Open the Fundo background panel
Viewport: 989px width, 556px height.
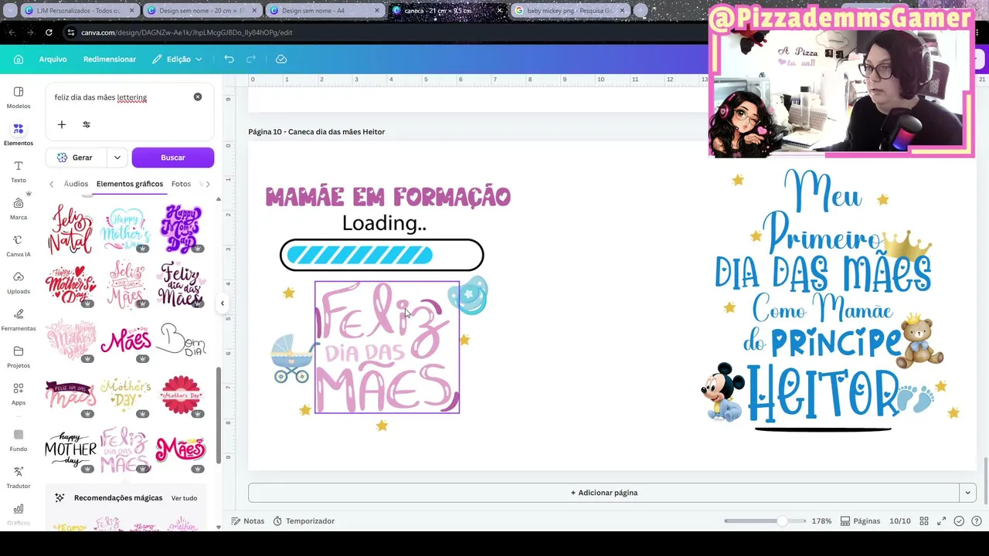(19, 440)
